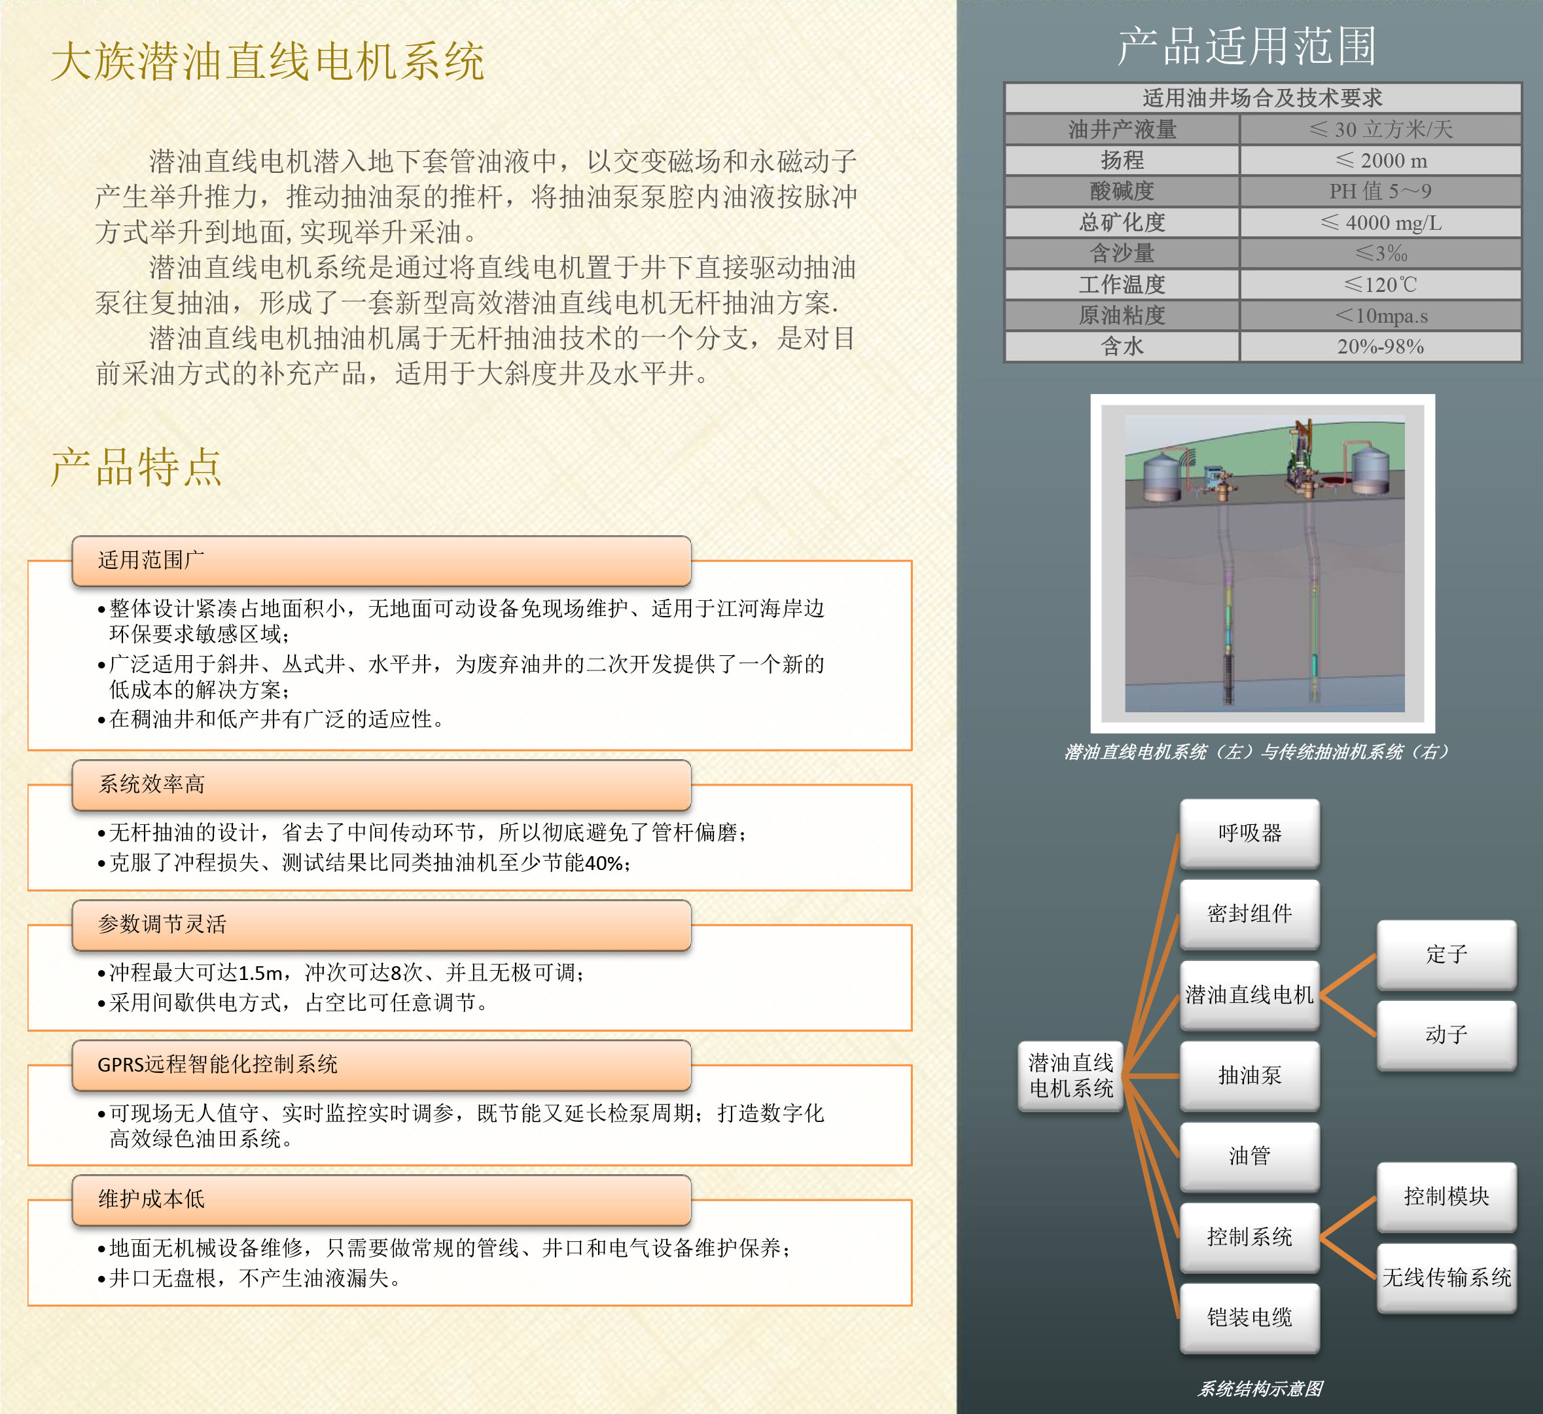Click the ≤ 4000 mg/L value cell
This screenshot has width=1543, height=1414.
pyautogui.click(x=1381, y=222)
